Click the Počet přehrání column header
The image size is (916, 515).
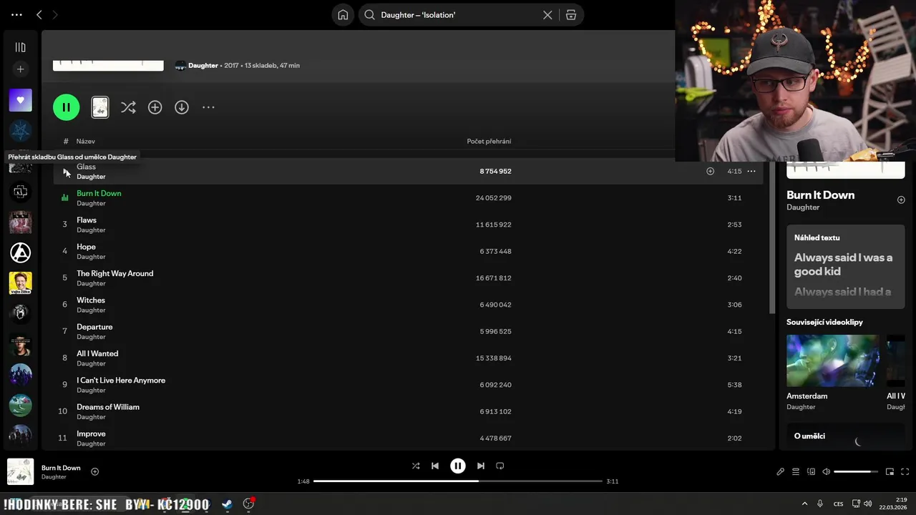point(489,142)
